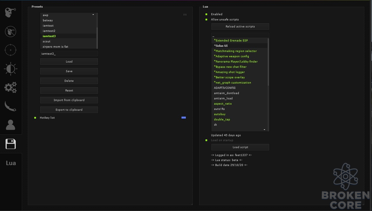Select the double_tap script
The height and width of the screenshot is (211, 372).
coord(239,120)
